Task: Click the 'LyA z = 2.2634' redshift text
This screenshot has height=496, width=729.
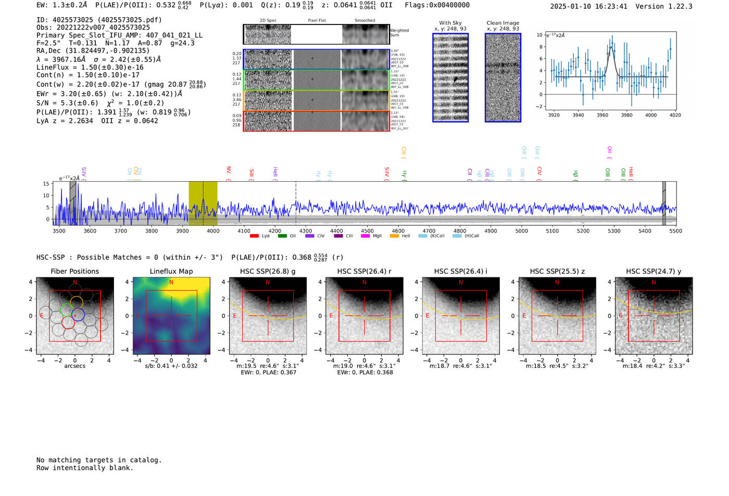Action: point(65,121)
